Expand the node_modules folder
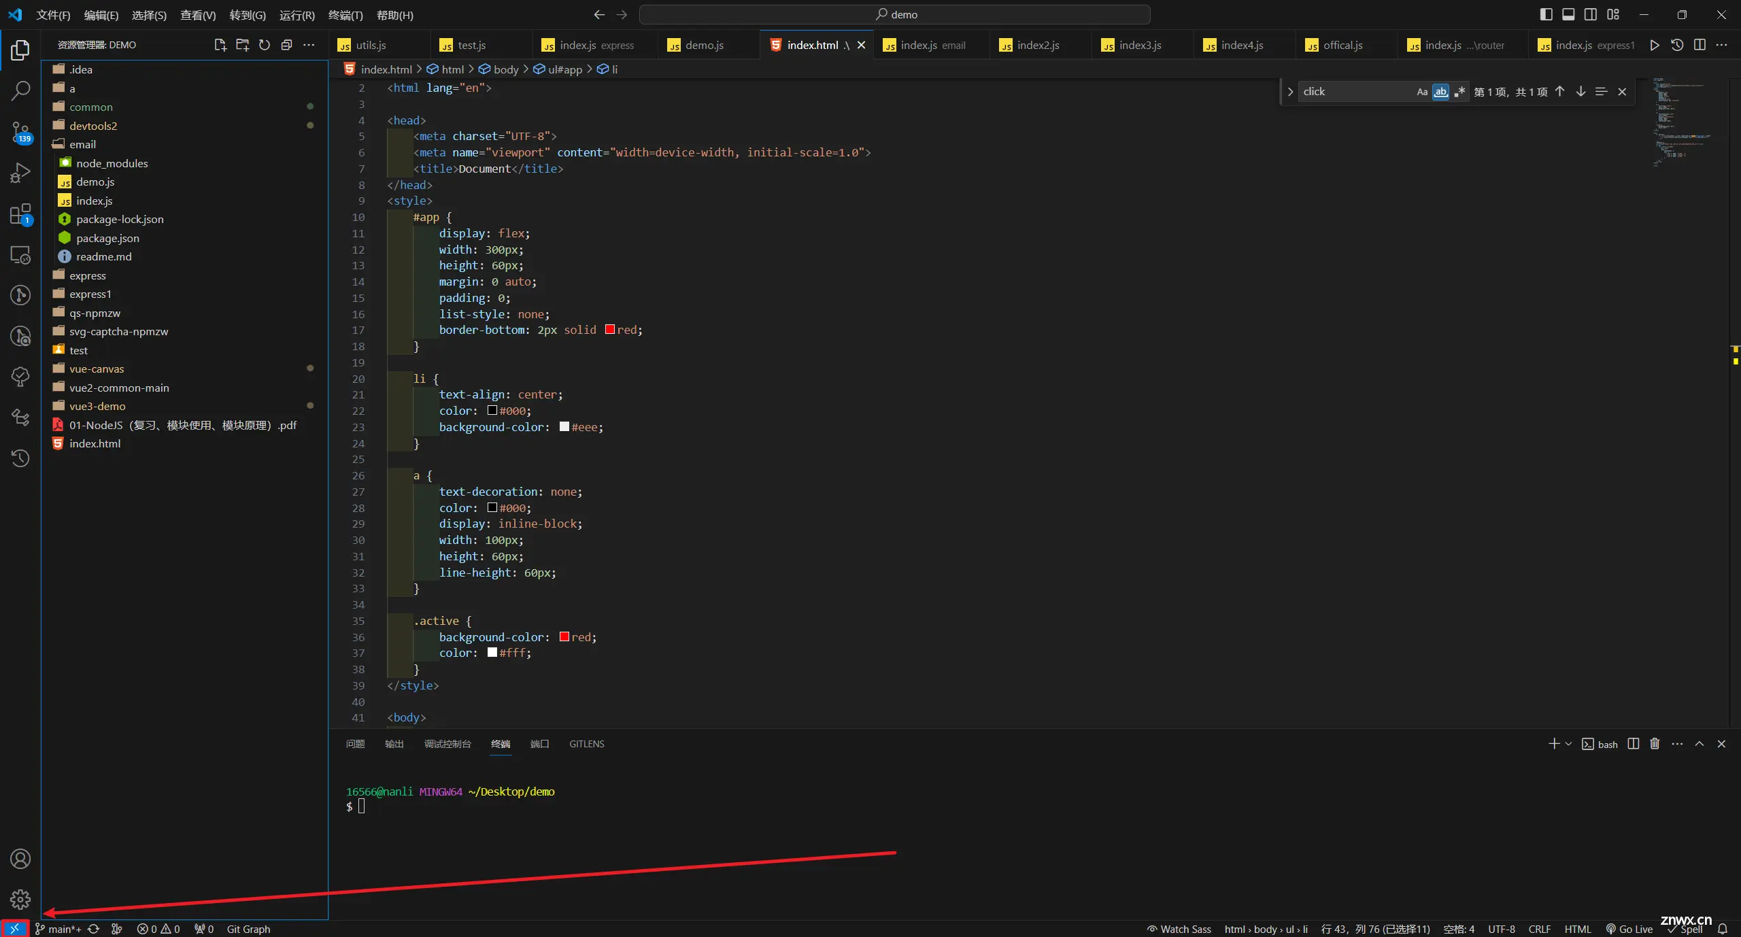Screen dimensions: 1741x937 pos(185,163)
